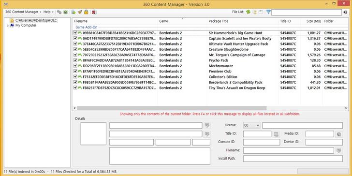Expand the My Computer tree node
This screenshot has height=176, width=352.
coord(8,26)
